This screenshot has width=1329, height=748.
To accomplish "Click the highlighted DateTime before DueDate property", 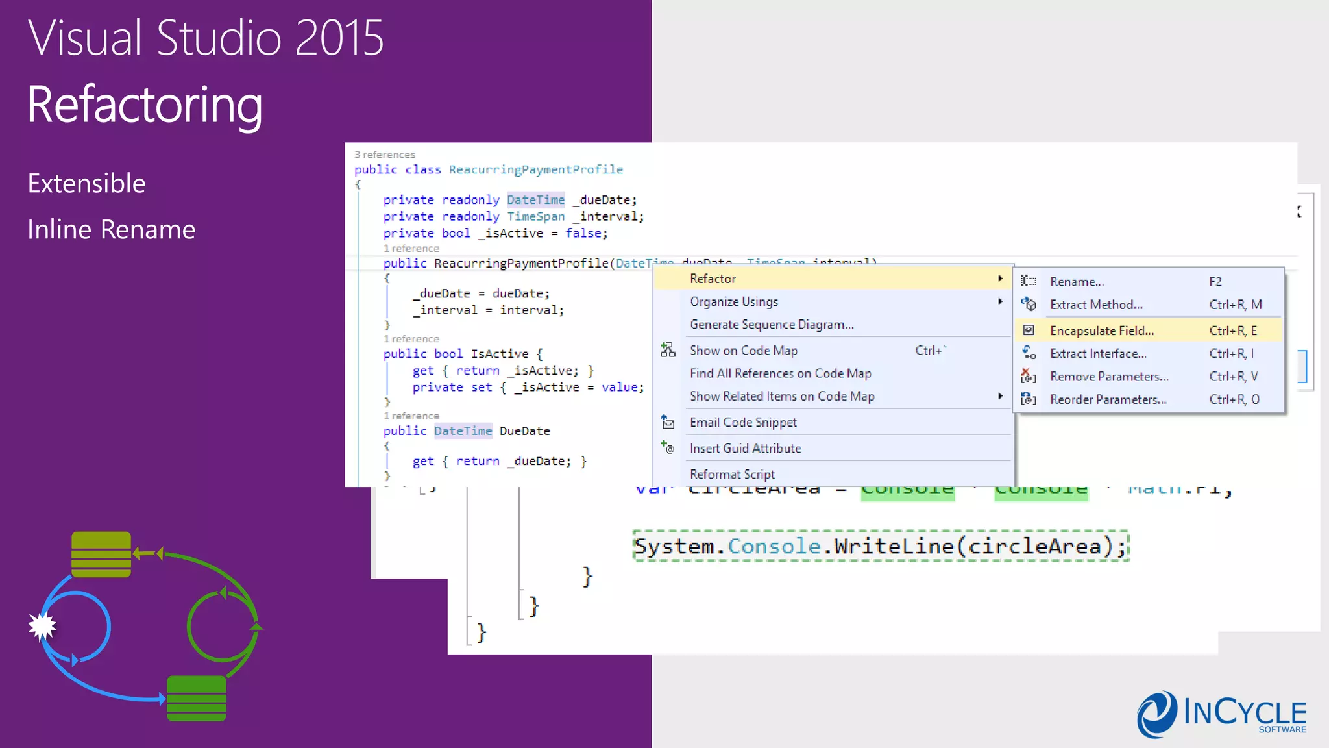I will (x=463, y=430).
